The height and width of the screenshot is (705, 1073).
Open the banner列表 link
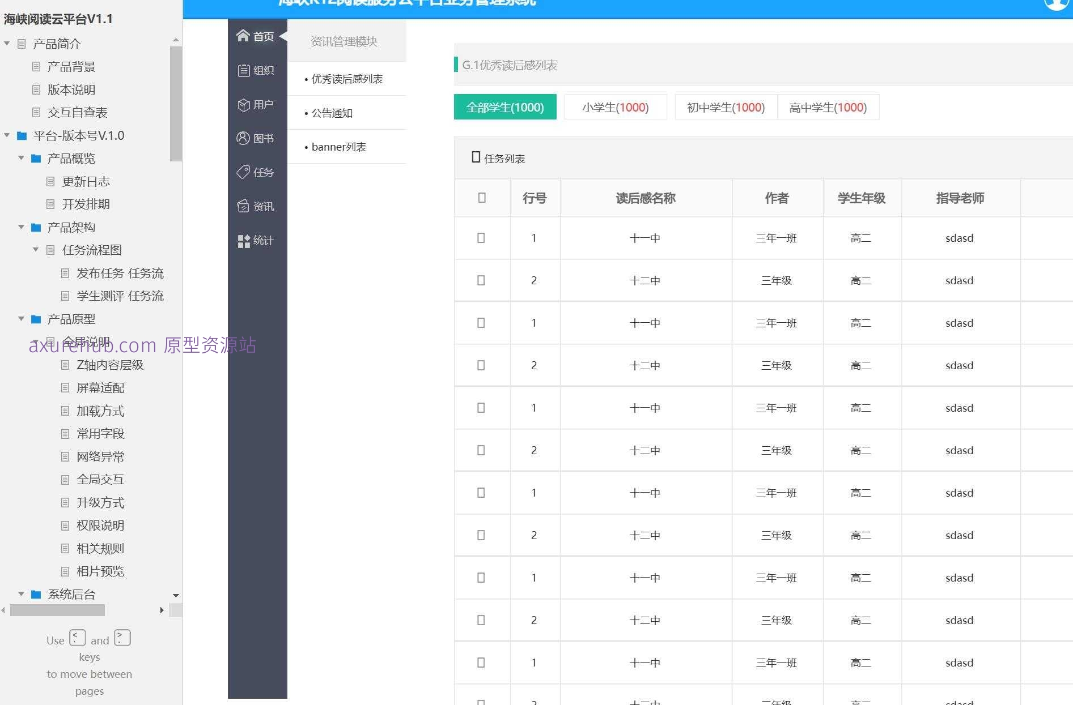tap(338, 146)
